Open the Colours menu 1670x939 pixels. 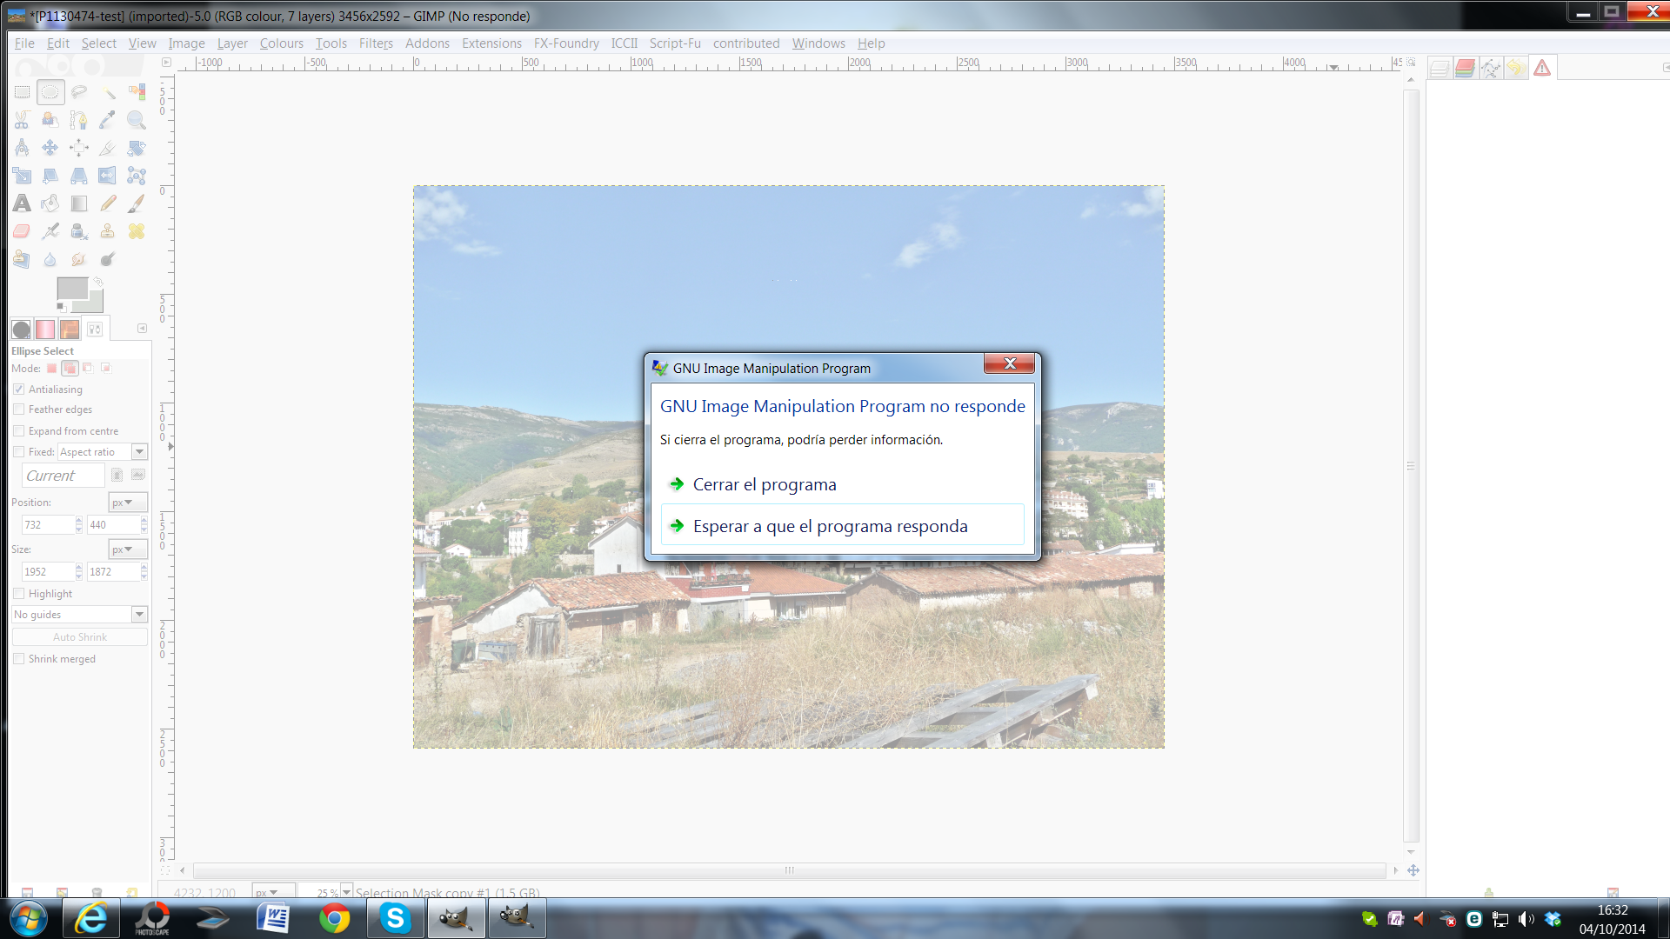click(x=282, y=43)
